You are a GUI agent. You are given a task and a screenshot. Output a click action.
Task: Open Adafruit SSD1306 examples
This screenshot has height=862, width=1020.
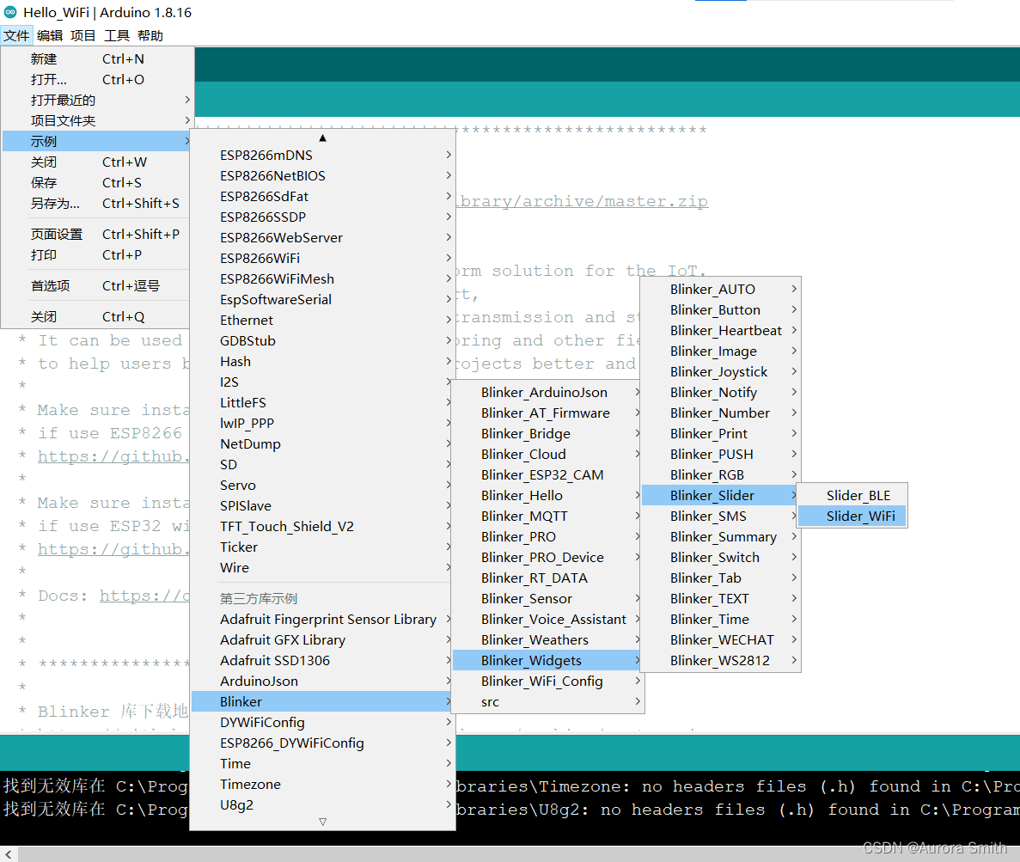322,660
